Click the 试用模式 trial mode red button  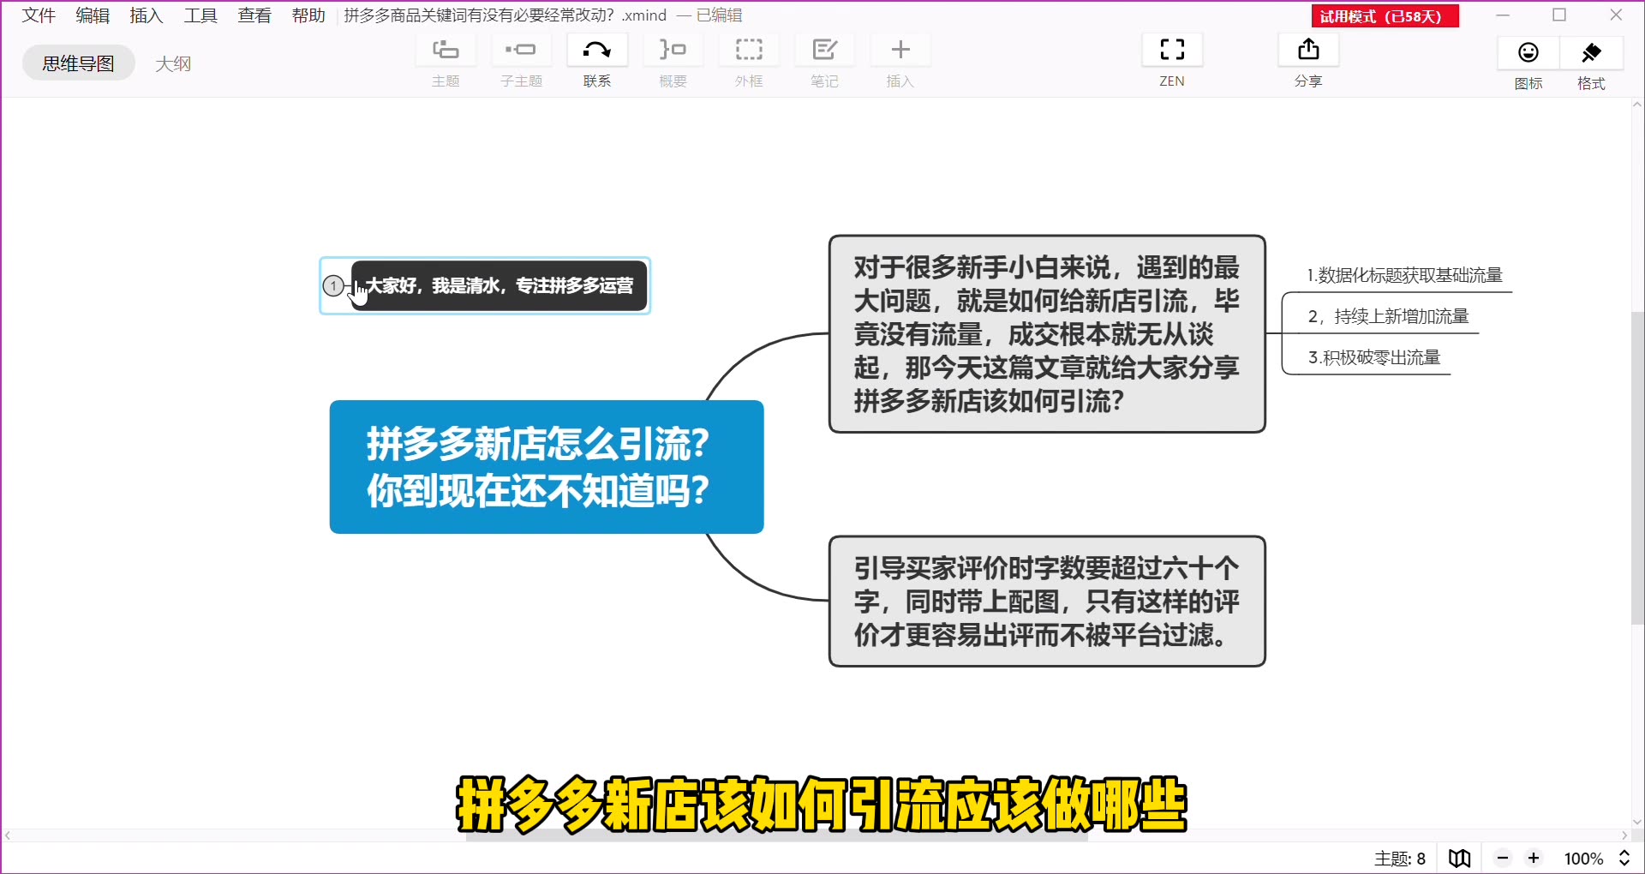1385,16
